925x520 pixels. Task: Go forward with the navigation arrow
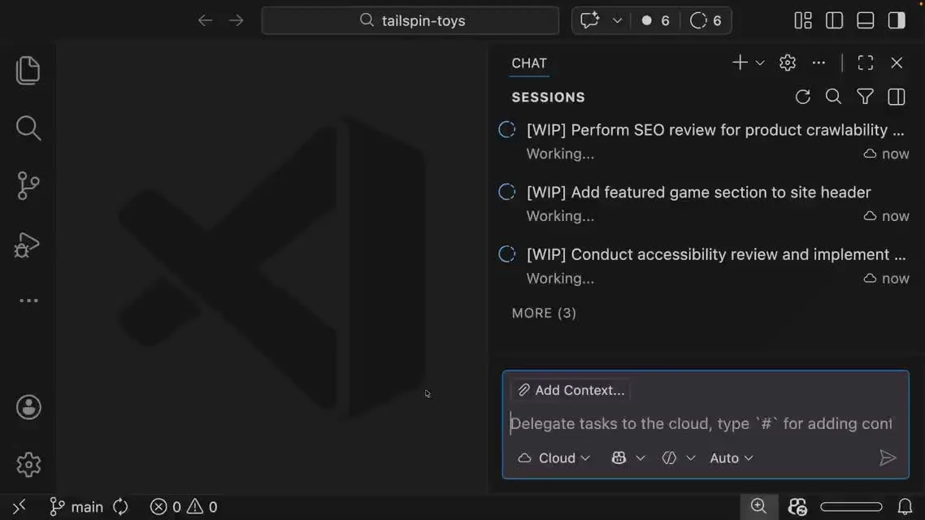[237, 20]
